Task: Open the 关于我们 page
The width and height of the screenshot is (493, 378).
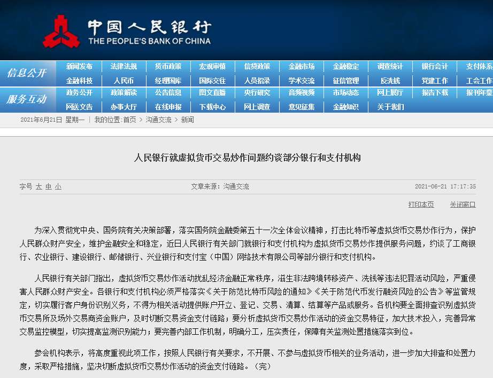Action: pos(390,106)
